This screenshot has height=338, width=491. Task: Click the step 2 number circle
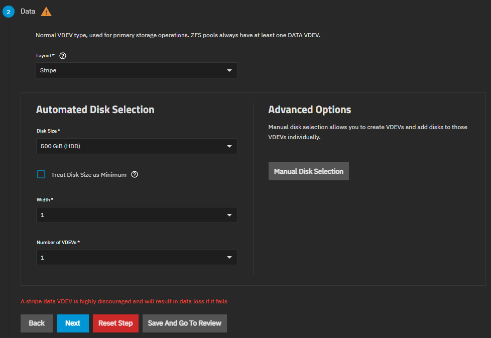point(9,12)
